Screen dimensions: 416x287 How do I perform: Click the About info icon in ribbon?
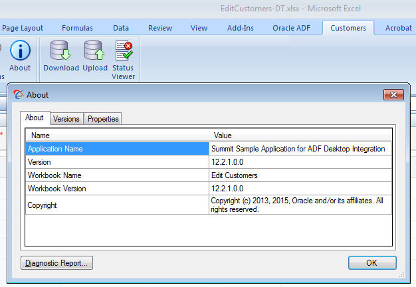coord(20,50)
